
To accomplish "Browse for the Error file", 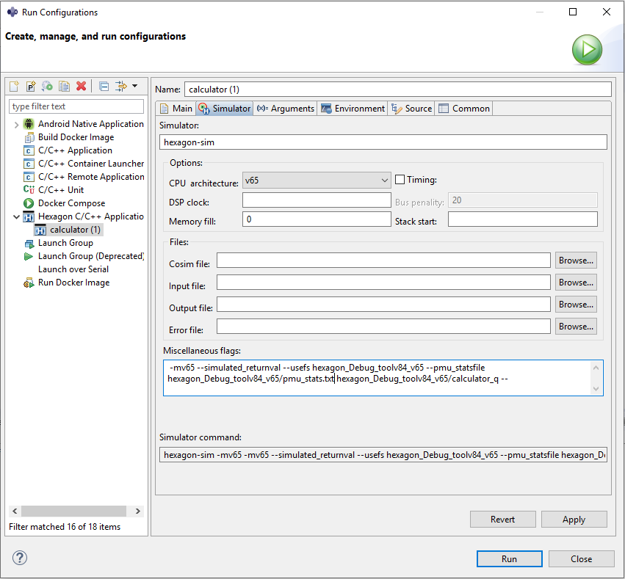I will 576,327.
